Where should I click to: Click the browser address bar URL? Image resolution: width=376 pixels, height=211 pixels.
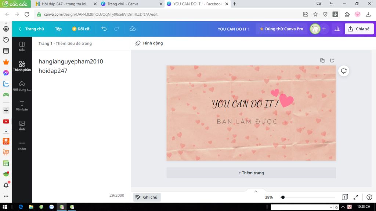coord(101,14)
